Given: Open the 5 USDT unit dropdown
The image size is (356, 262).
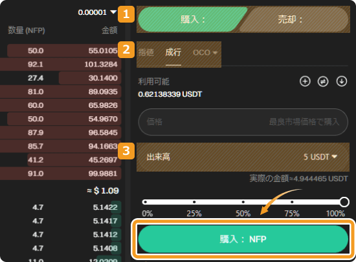Looking at the screenshot, I should (320, 157).
